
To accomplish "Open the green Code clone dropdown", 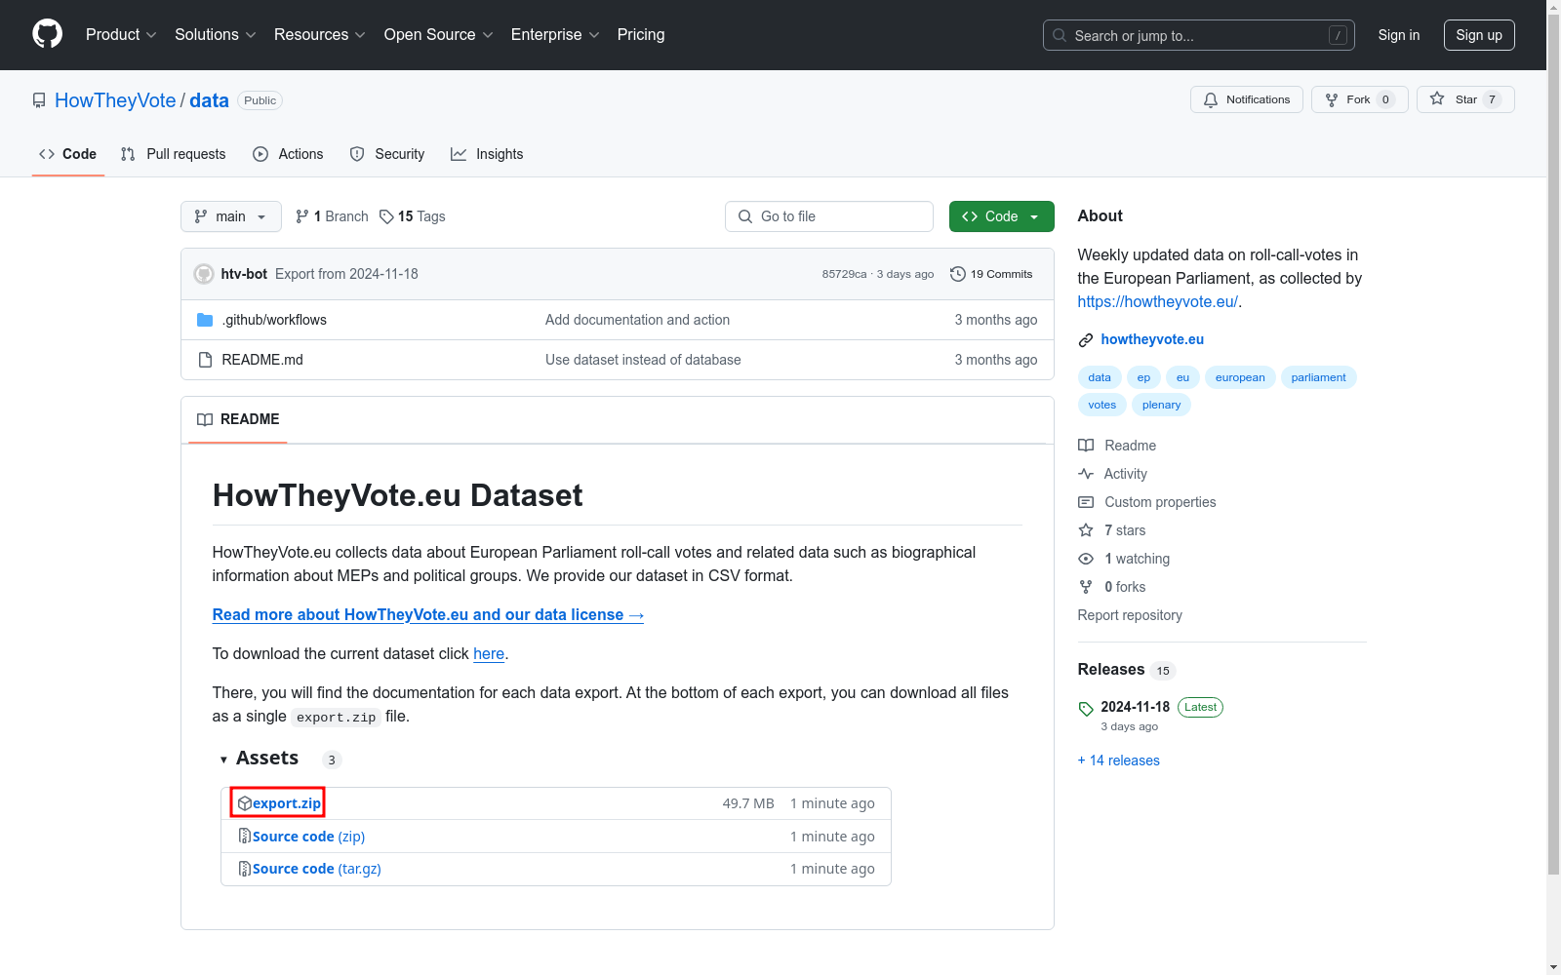I will tap(1002, 216).
